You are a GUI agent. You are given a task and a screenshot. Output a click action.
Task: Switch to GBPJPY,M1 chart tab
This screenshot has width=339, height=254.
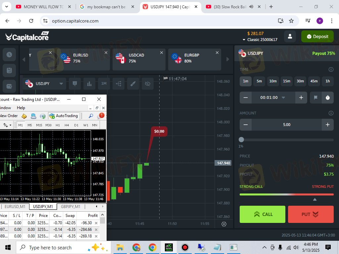point(71,207)
